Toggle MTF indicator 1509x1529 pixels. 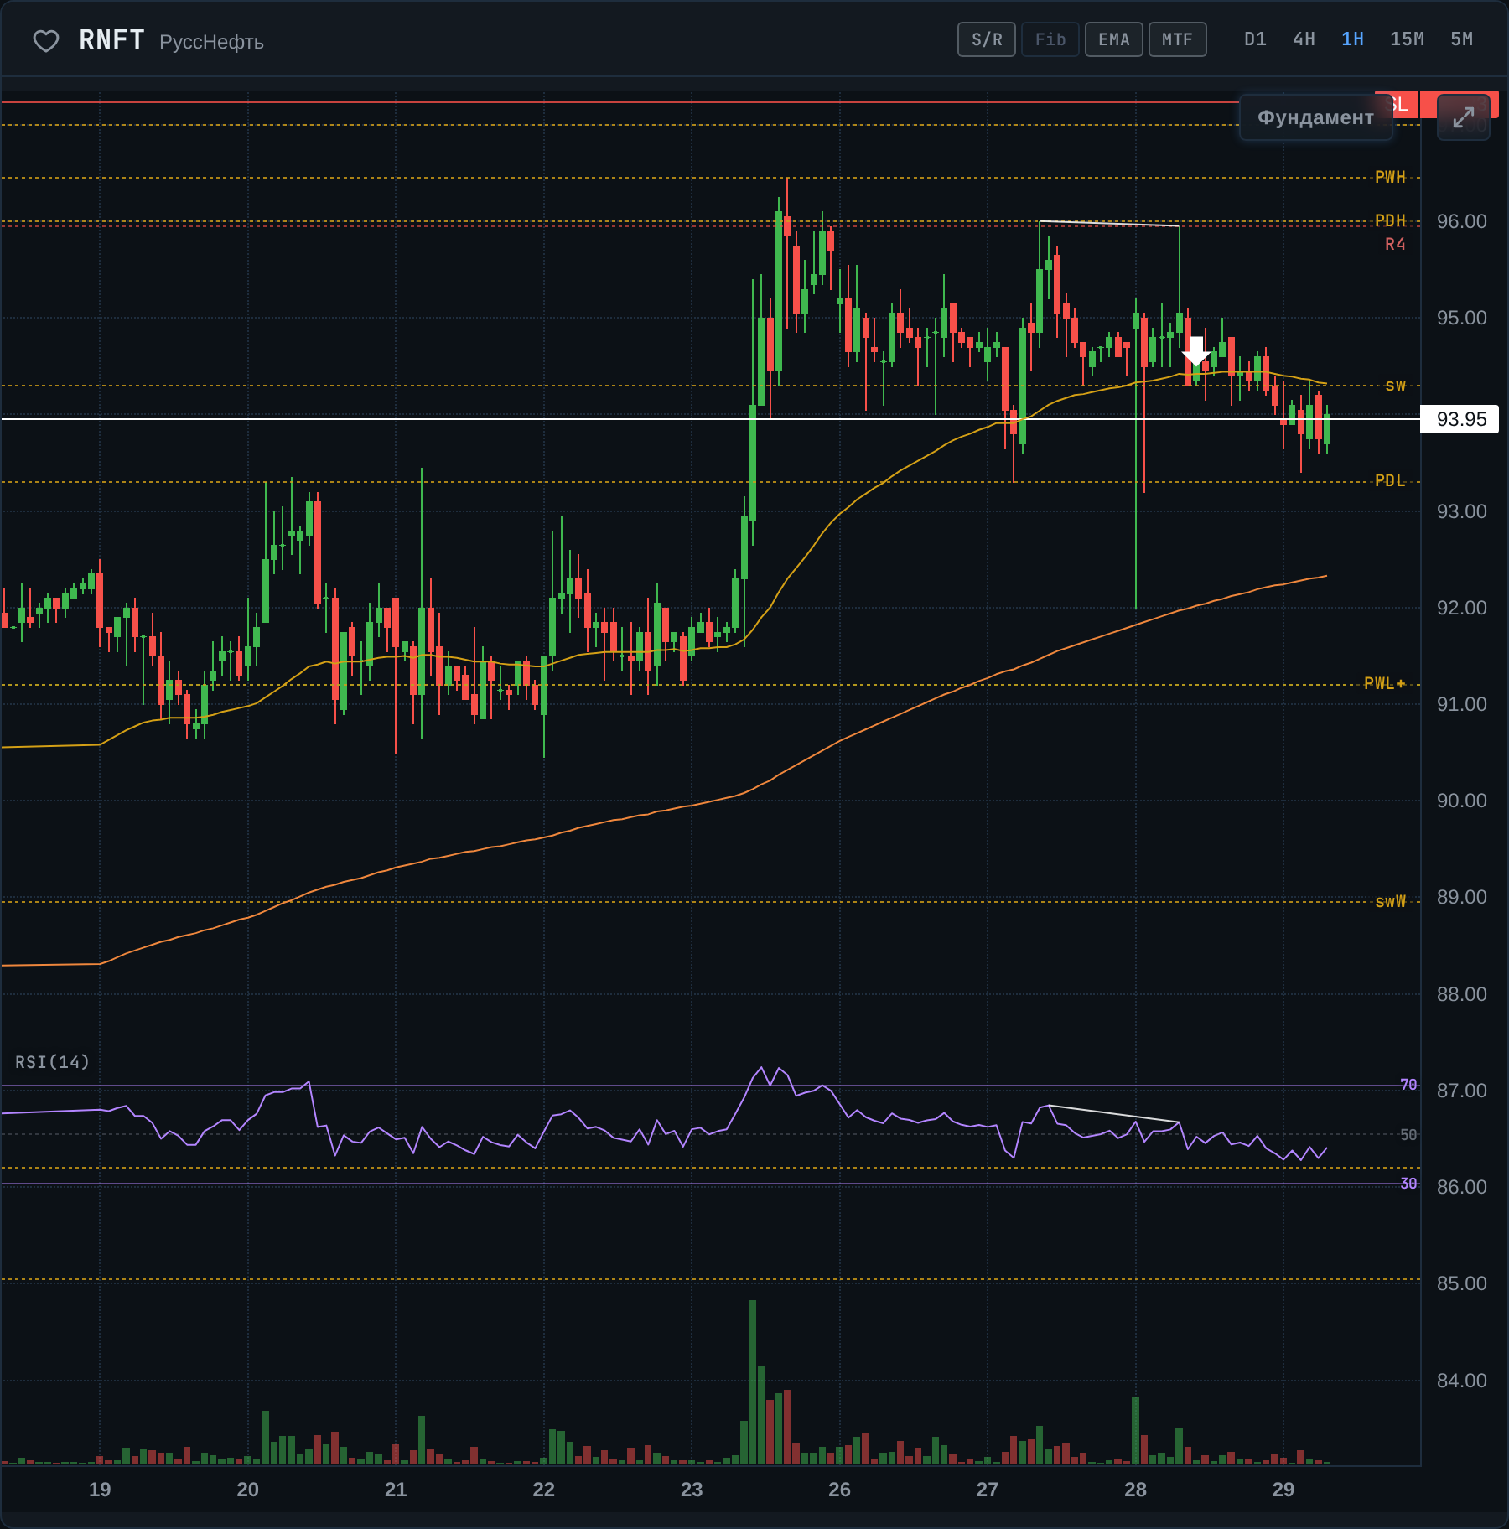[x=1178, y=39]
